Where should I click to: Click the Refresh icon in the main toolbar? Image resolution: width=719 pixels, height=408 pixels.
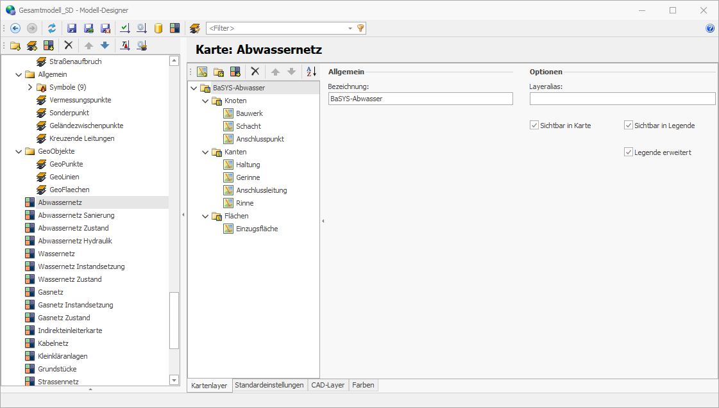point(52,28)
